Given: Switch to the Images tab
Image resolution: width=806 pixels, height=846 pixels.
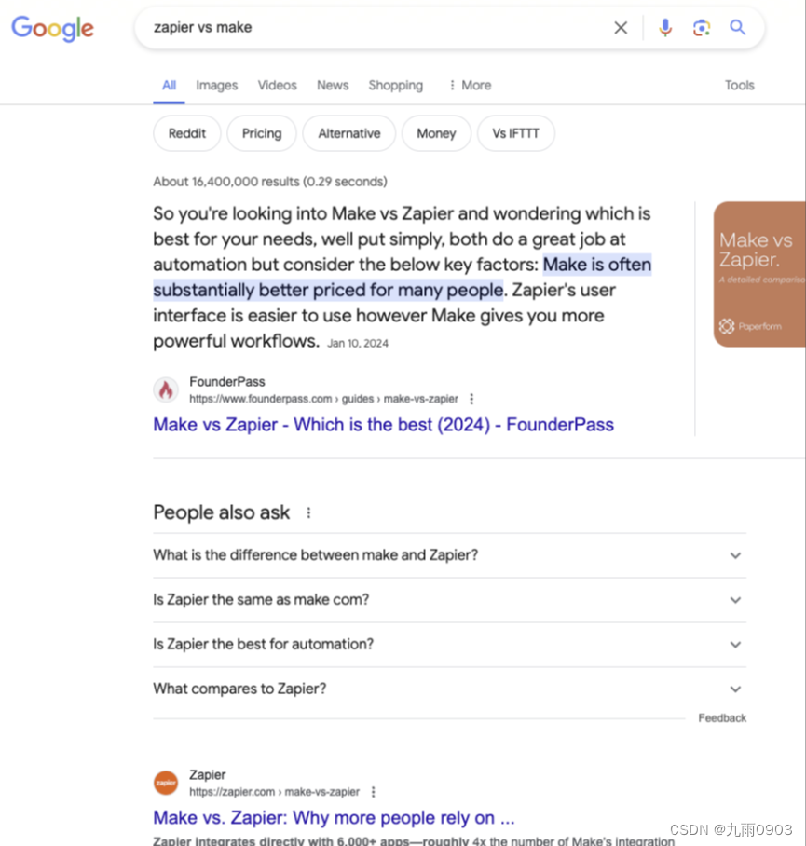Looking at the screenshot, I should coord(216,85).
